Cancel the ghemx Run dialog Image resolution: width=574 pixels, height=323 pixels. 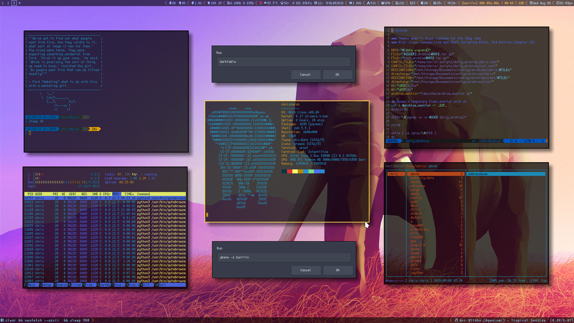pos(306,270)
